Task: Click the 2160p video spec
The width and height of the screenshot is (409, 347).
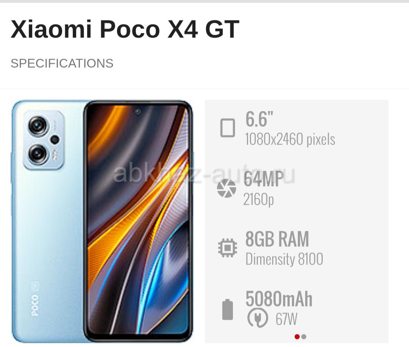Action: [259, 199]
